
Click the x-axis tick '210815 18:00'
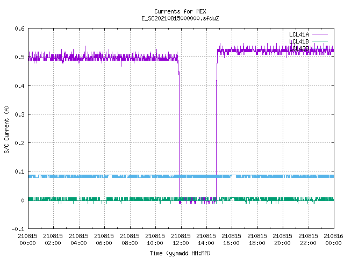257,240
